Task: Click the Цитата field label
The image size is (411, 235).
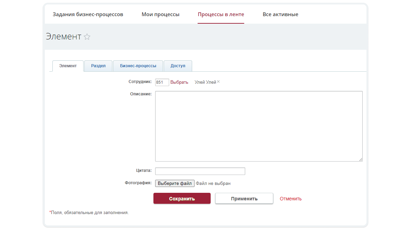Action: pos(144,170)
